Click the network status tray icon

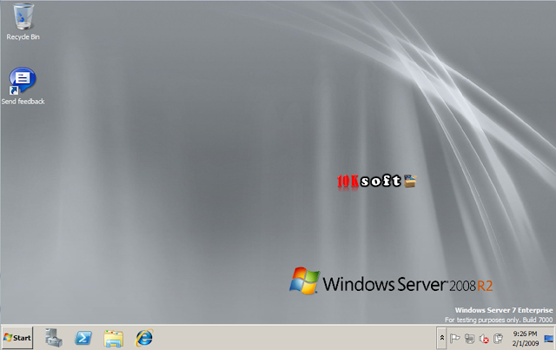pos(469,339)
